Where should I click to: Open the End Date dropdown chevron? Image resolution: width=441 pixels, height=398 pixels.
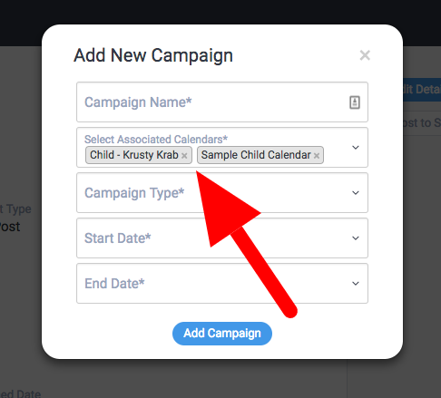(x=356, y=284)
